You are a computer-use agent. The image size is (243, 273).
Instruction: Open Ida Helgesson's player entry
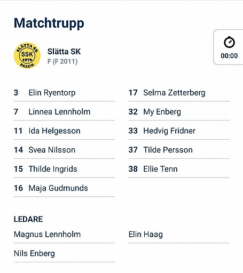[64, 131]
